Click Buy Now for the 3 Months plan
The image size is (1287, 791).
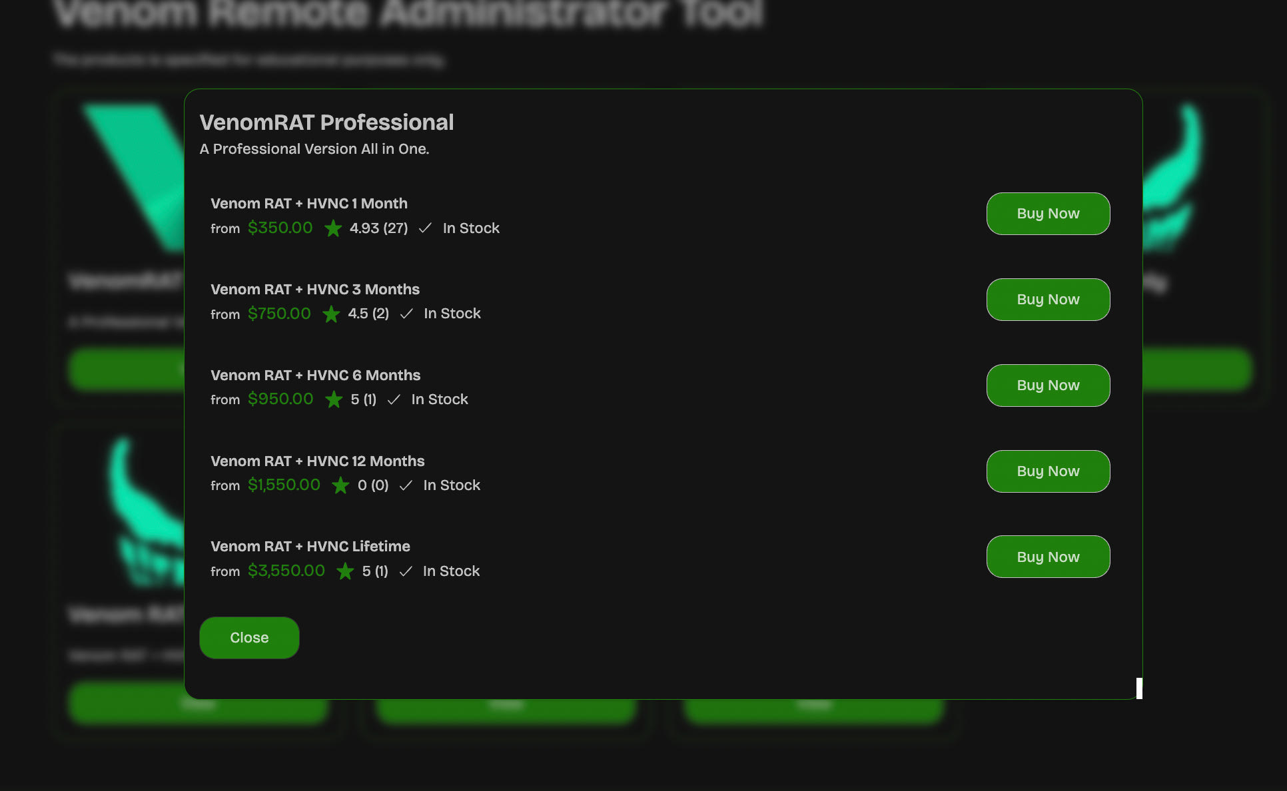coord(1048,300)
